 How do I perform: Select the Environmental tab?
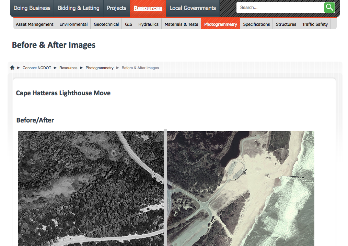tap(73, 24)
